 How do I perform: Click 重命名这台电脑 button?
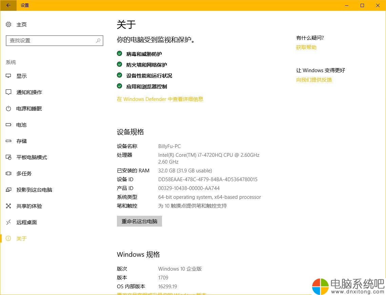tap(139, 221)
